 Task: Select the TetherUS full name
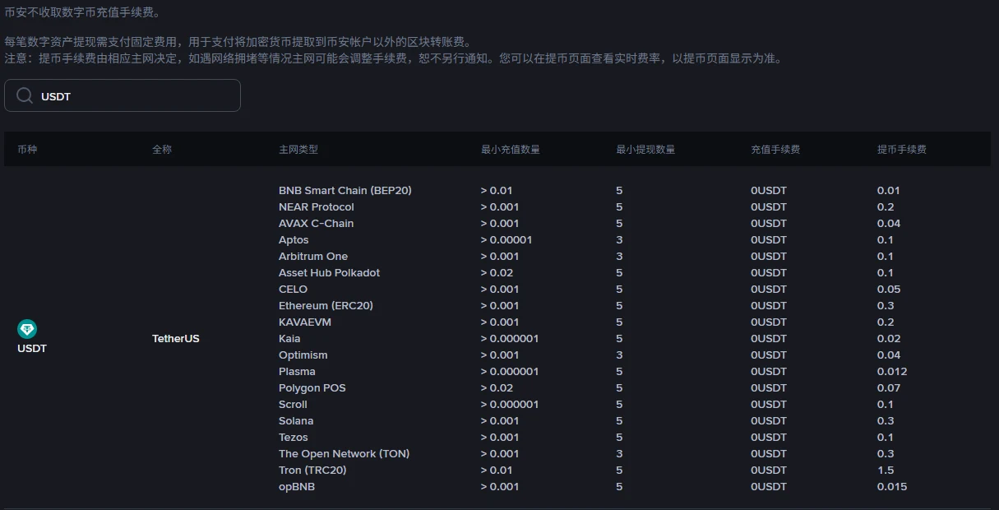click(x=176, y=339)
